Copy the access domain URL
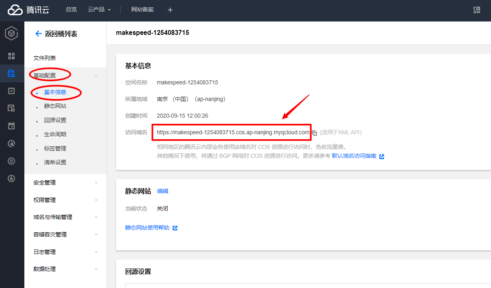The image size is (491, 288). pos(314,133)
